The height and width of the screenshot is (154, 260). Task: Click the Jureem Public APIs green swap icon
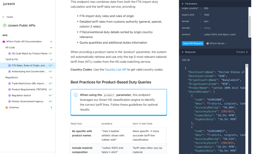coord(5,25)
